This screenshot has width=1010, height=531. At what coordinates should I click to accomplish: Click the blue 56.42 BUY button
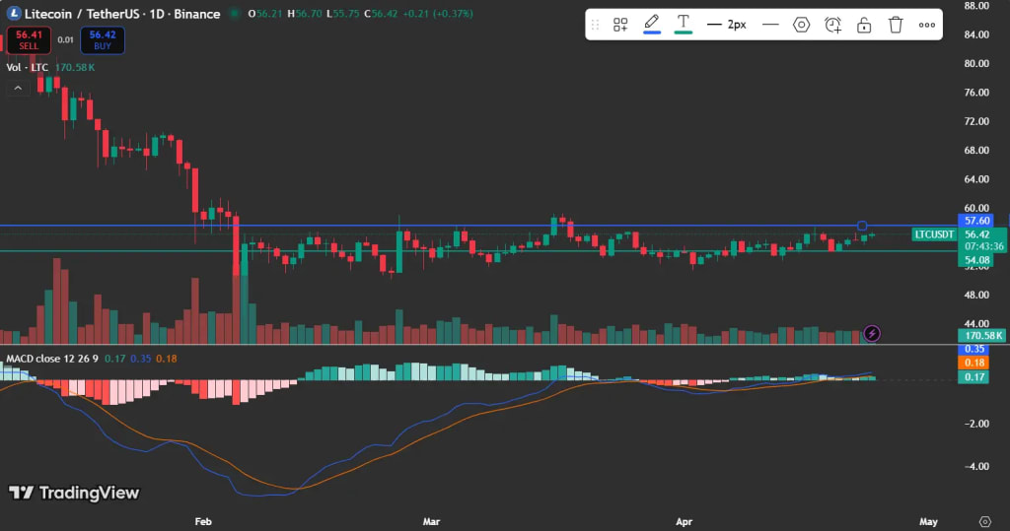[x=103, y=40]
